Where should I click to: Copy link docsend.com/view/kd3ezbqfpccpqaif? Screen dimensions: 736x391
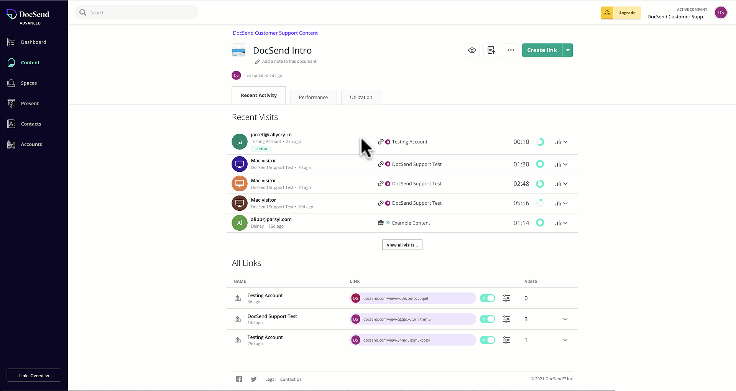coord(413,298)
